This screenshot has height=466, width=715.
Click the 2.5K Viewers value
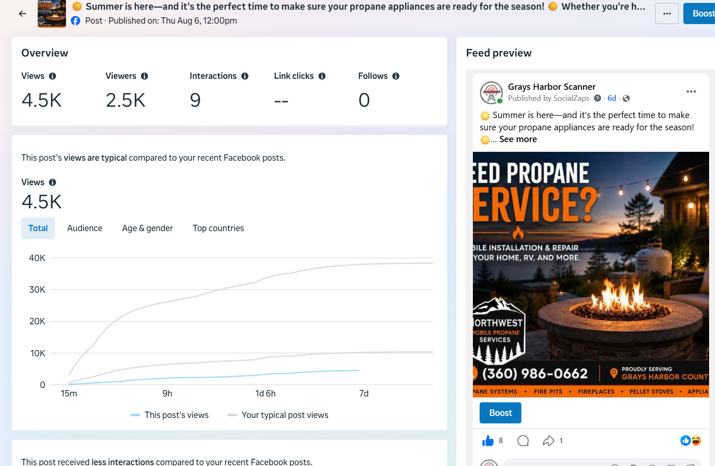click(126, 100)
